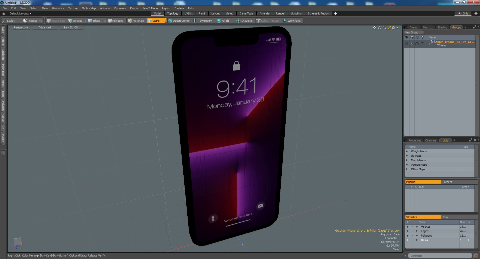Click the red record button beside Command
The width and height of the screenshot is (480, 259).
click(475, 256)
